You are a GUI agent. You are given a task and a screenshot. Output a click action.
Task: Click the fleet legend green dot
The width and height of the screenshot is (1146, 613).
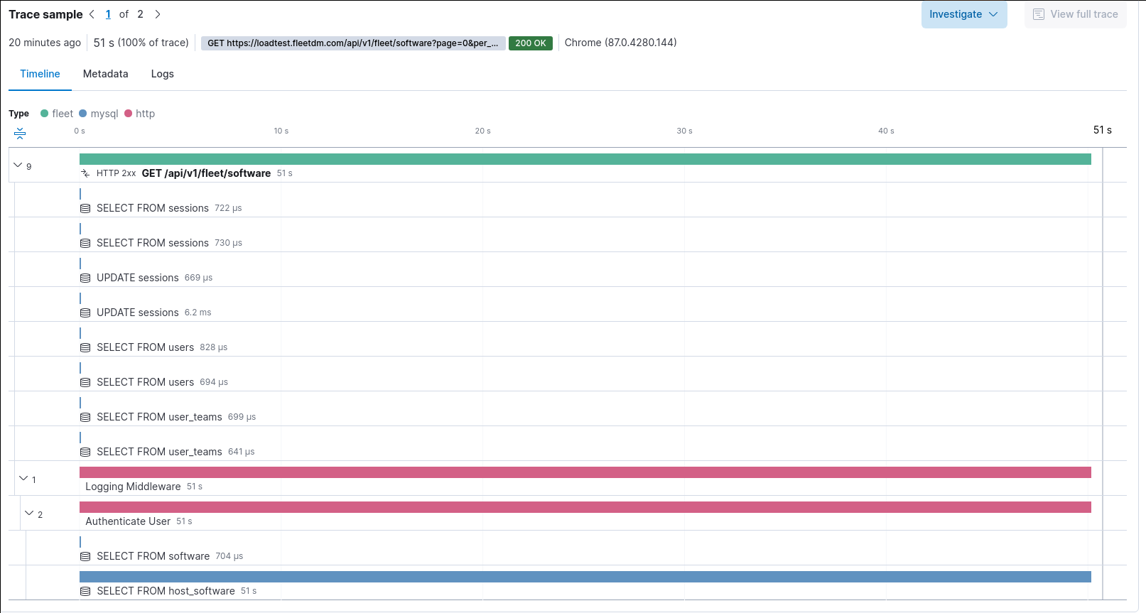coord(44,114)
